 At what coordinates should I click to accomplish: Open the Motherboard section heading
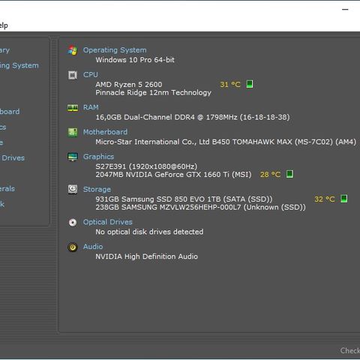coord(105,132)
